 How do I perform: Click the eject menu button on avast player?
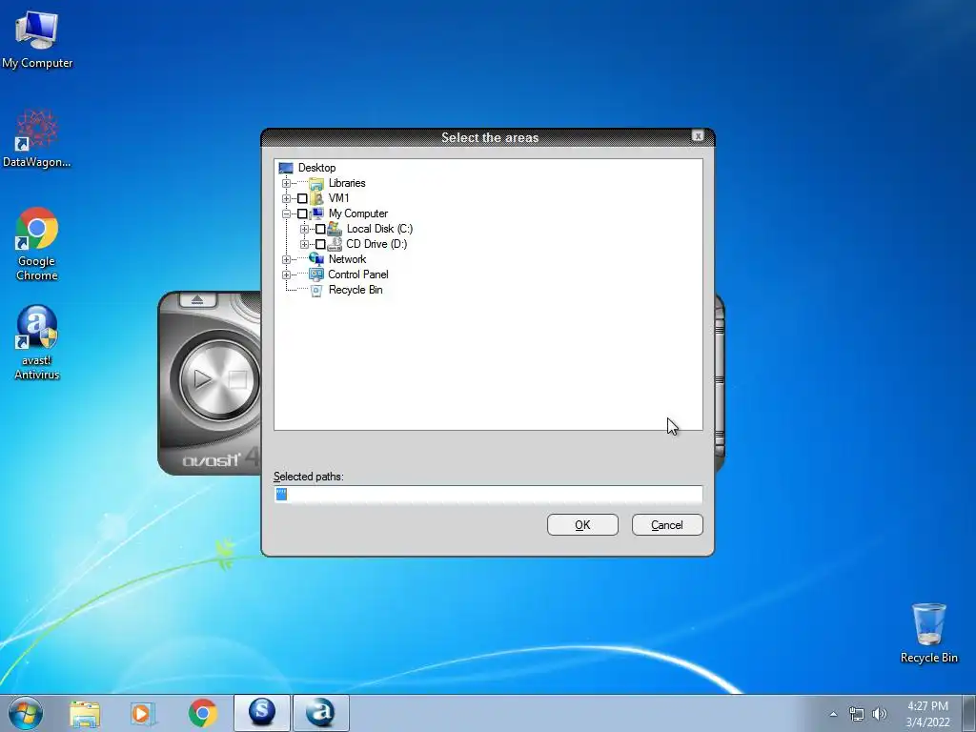coord(197,300)
